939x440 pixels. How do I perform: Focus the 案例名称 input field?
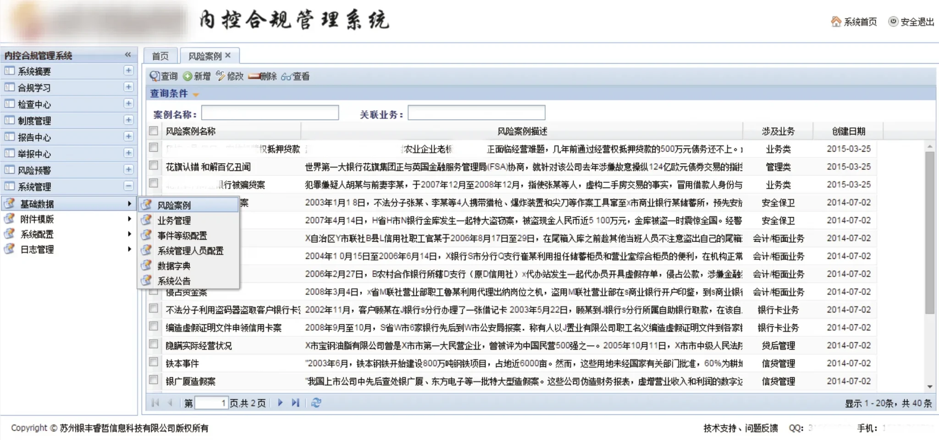[x=270, y=113]
